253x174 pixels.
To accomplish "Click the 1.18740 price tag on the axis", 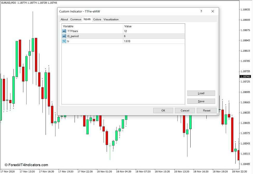I will pyautogui.click(x=245, y=76).
